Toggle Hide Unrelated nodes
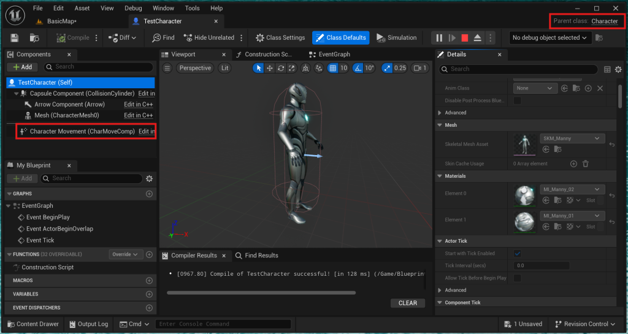 (209, 37)
